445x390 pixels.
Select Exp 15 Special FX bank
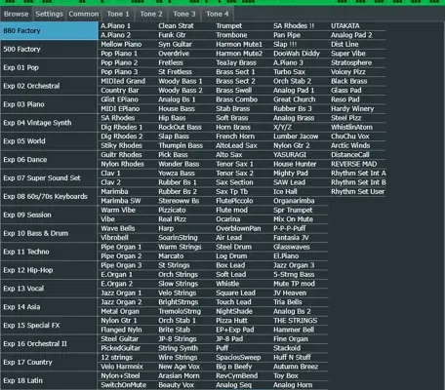point(49,326)
